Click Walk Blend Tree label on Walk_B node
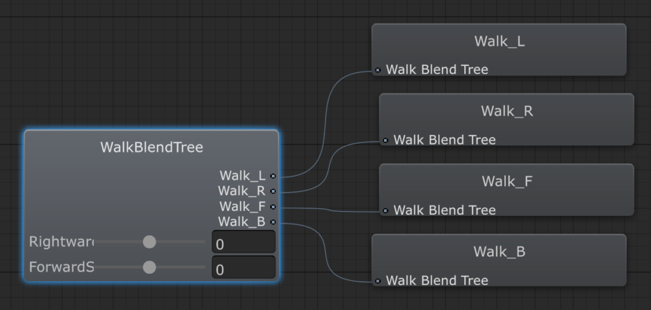This screenshot has width=651, height=310. [x=437, y=280]
